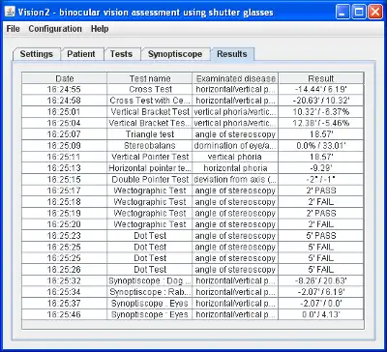This screenshot has height=352, width=387.
Task: Select the 16:25:07 date cell
Action: click(65, 134)
